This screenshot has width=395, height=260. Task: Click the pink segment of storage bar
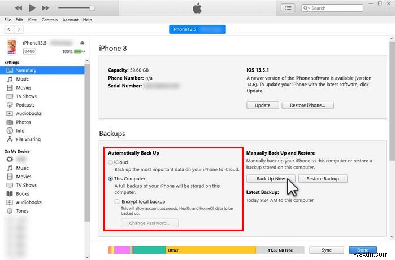point(122,250)
